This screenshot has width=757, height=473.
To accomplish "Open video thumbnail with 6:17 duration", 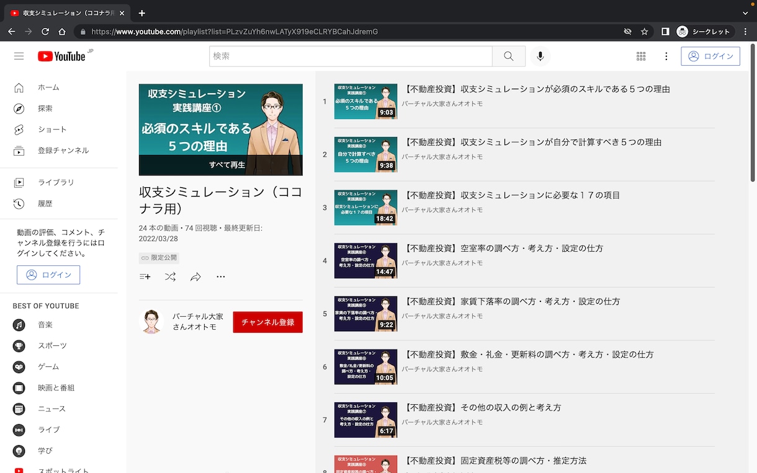I will (x=365, y=420).
